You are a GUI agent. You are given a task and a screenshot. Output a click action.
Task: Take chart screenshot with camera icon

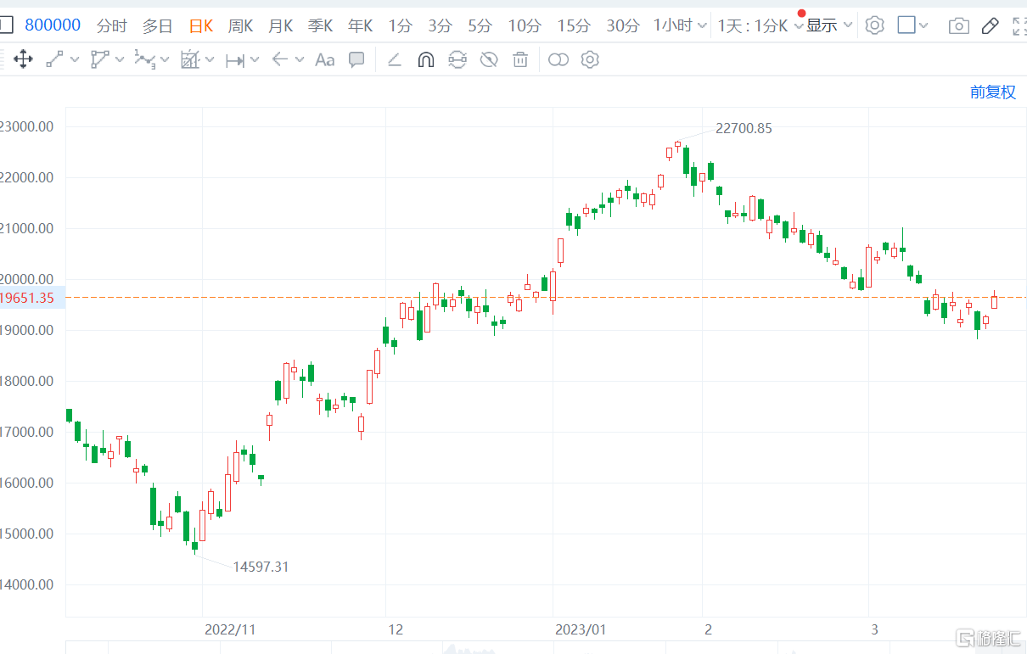[x=959, y=26]
